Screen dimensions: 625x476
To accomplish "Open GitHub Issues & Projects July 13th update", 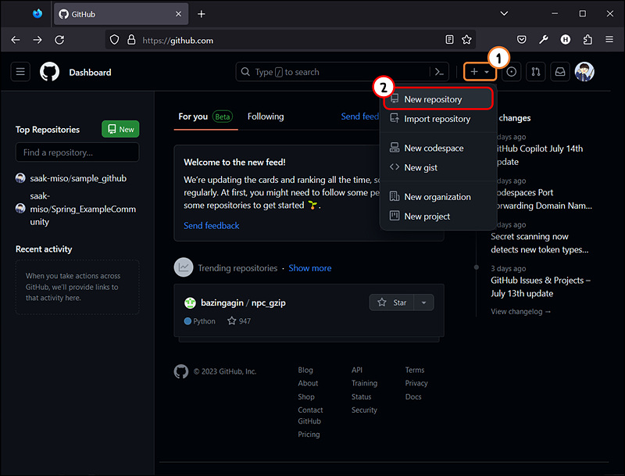I will point(541,287).
